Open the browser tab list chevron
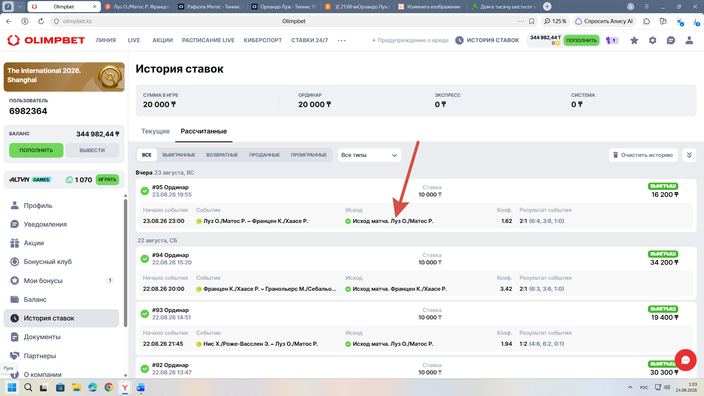The image size is (704, 396). tap(20, 7)
